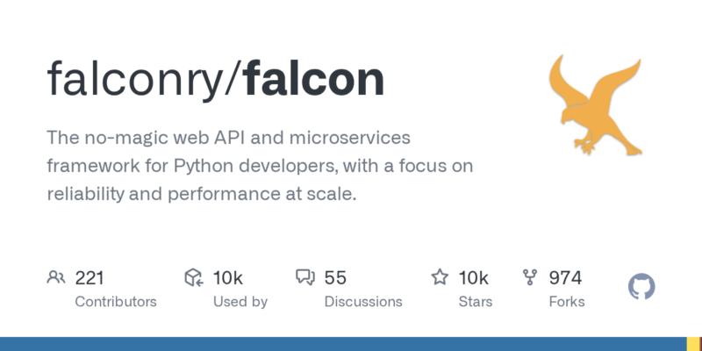The width and height of the screenshot is (702, 351).
Task: Click the Forks branch icon
Action: pos(530,278)
